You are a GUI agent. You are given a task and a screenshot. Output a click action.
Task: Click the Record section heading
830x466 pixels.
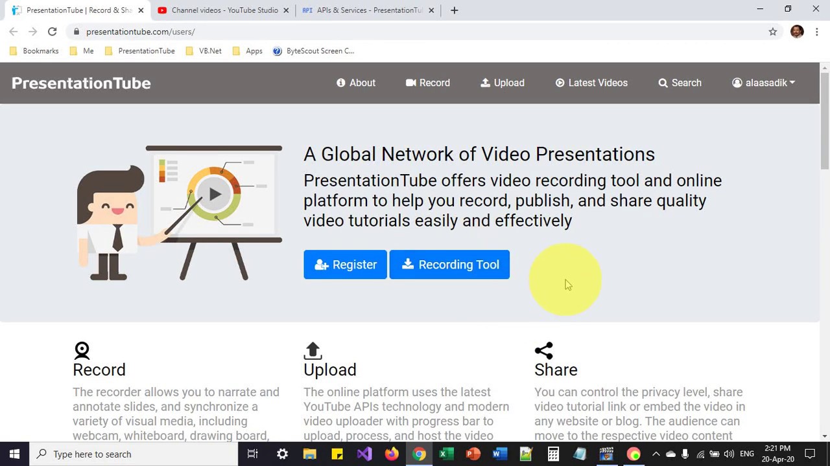99,370
